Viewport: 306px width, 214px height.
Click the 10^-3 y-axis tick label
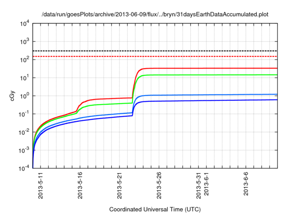24,150
